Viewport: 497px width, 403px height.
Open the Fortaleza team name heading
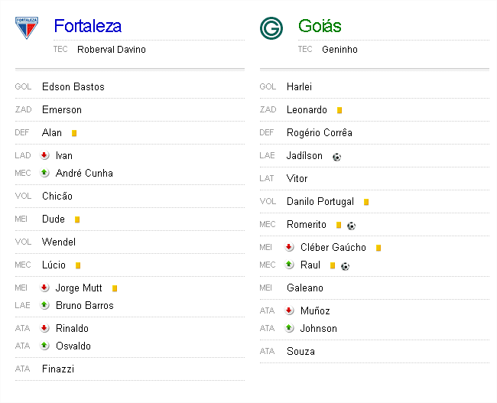[87, 26]
